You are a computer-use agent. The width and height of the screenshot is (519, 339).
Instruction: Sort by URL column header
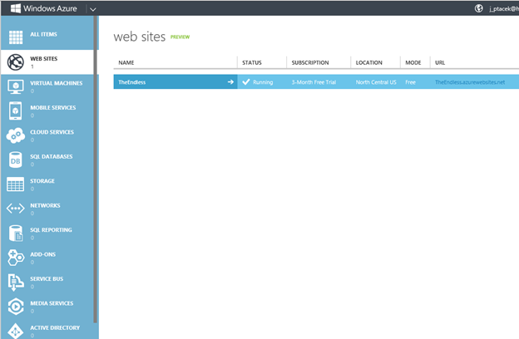[x=440, y=62]
